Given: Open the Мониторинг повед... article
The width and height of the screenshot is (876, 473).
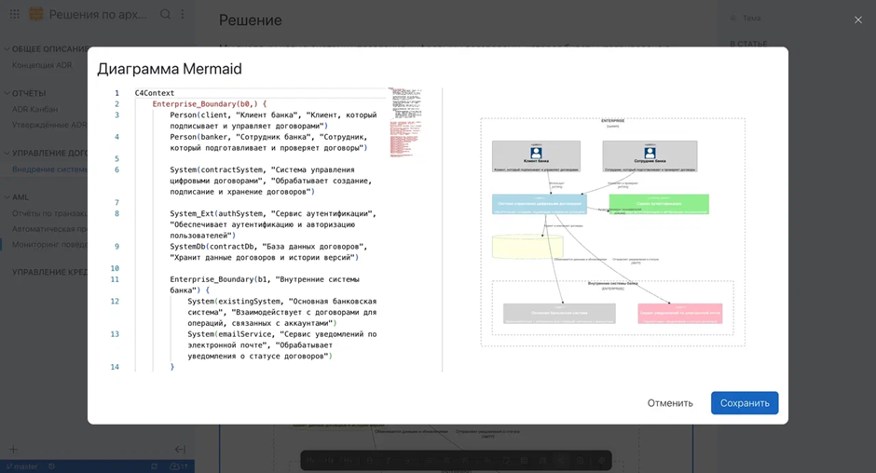Looking at the screenshot, I should 49,245.
